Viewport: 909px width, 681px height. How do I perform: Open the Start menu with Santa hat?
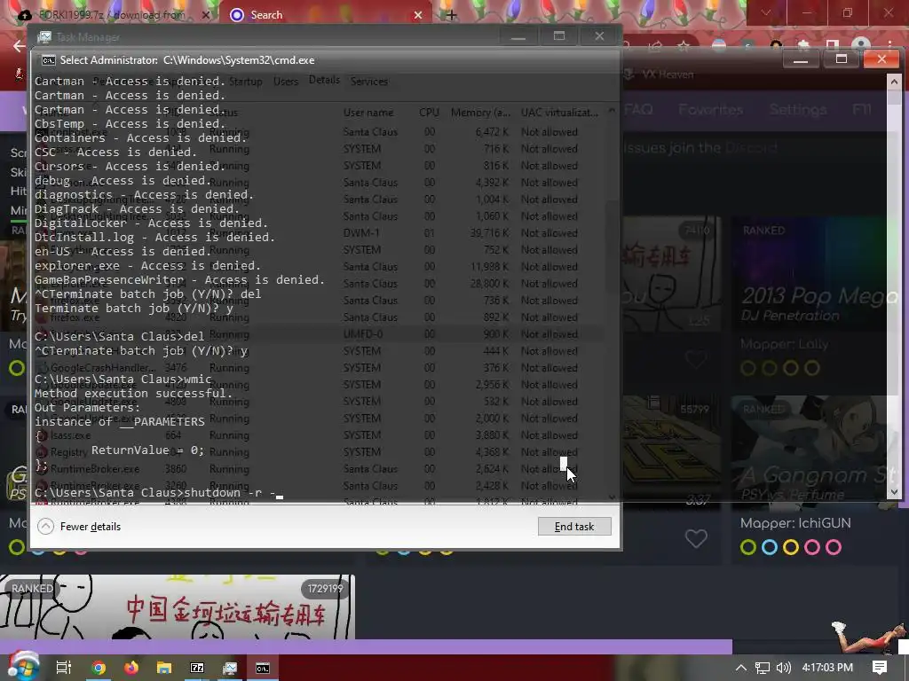(x=22, y=666)
